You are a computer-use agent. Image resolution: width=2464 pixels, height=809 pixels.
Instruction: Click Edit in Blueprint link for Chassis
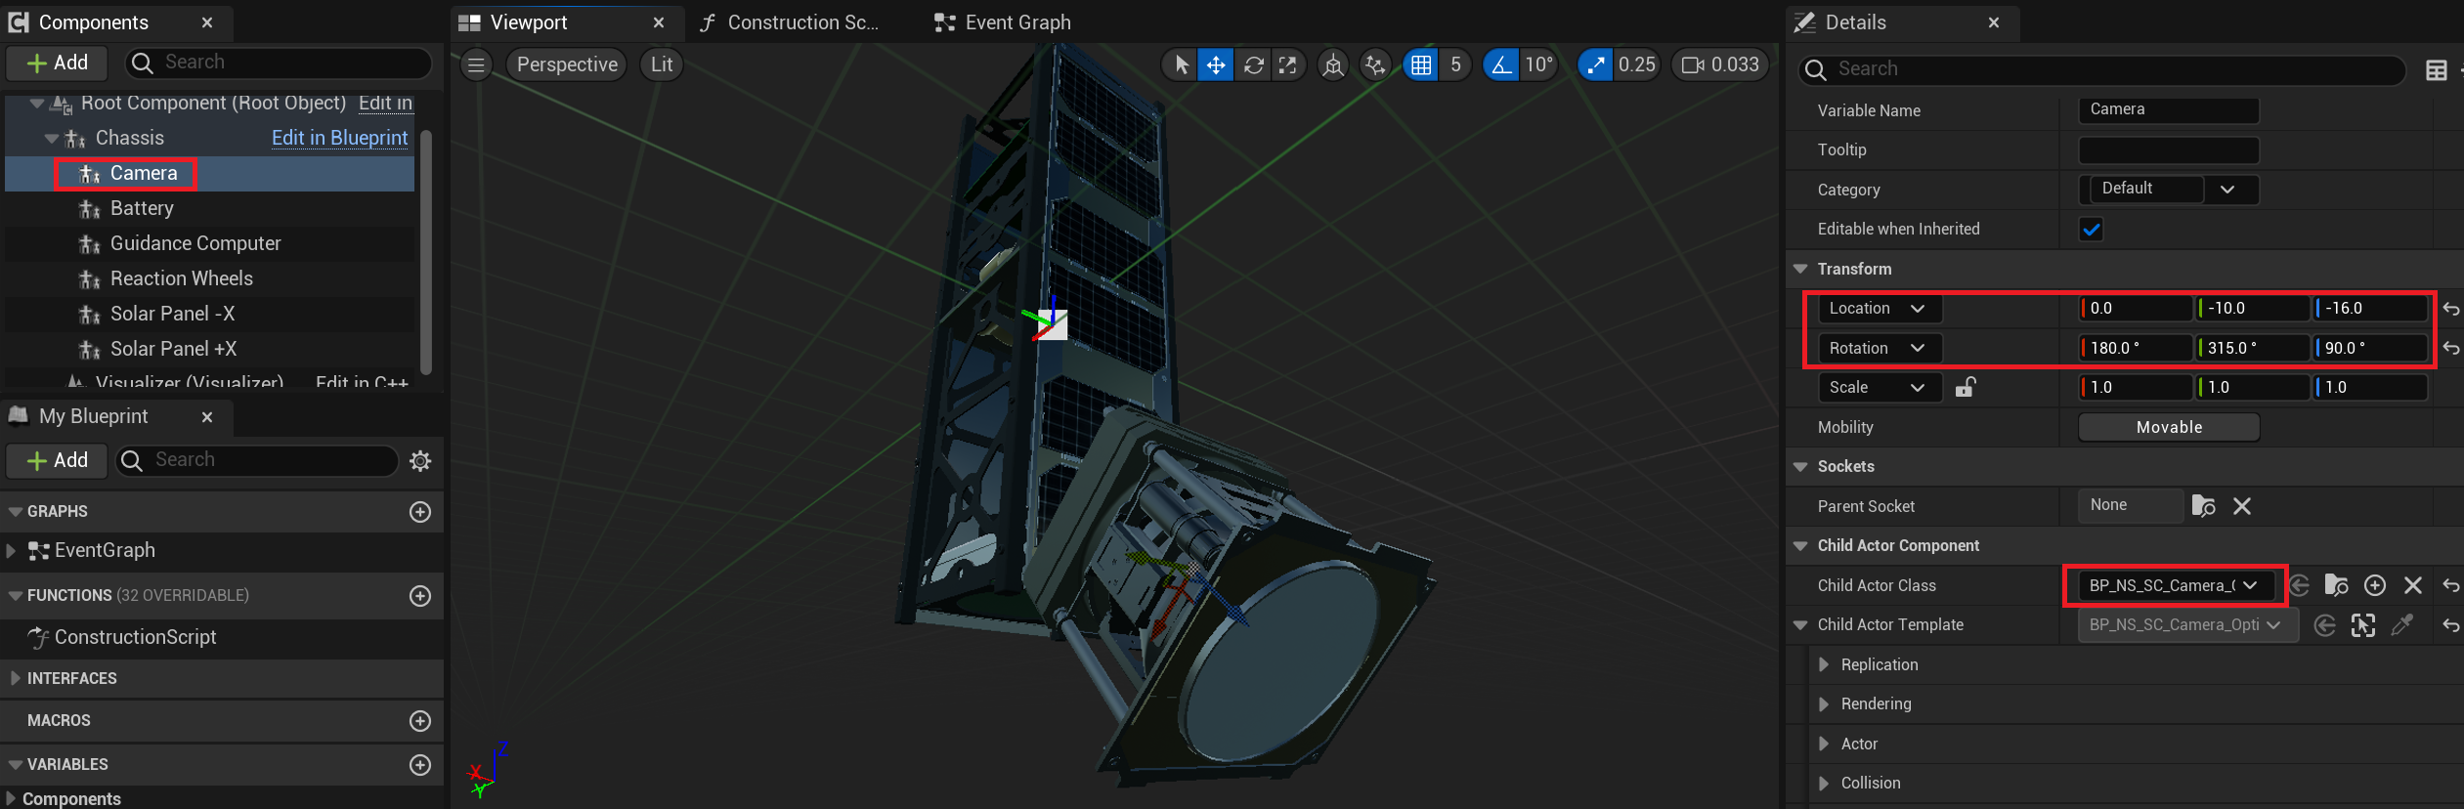[x=339, y=138]
